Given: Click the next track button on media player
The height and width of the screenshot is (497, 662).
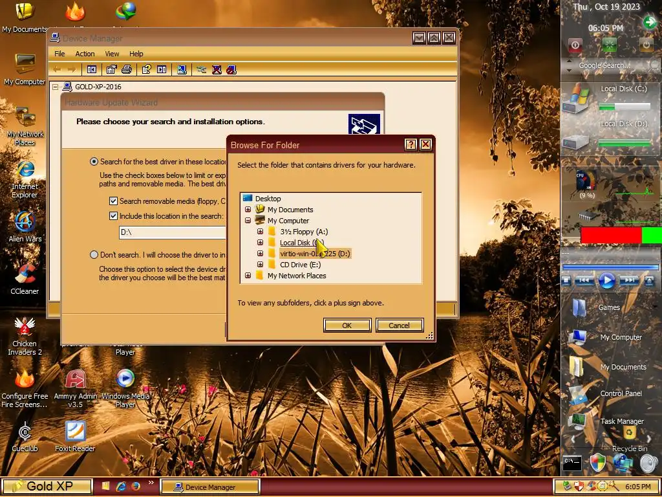Looking at the screenshot, I should pyautogui.click(x=629, y=281).
